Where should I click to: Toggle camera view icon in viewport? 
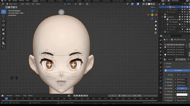(156, 29)
